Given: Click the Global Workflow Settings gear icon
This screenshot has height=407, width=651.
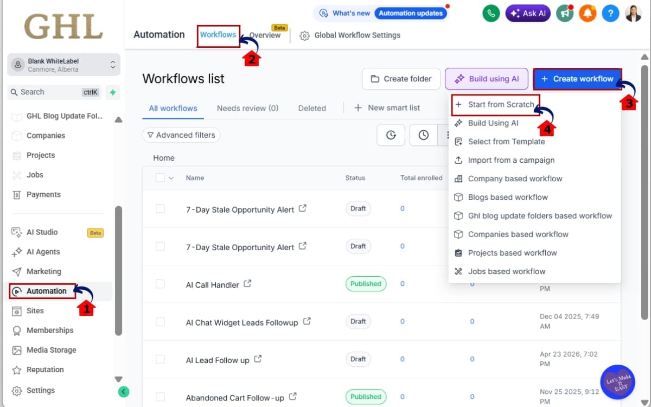Looking at the screenshot, I should (305, 35).
